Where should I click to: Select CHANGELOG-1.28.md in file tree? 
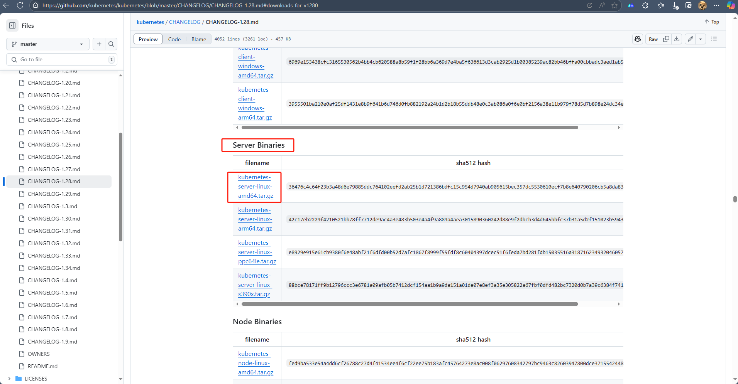pos(59,181)
